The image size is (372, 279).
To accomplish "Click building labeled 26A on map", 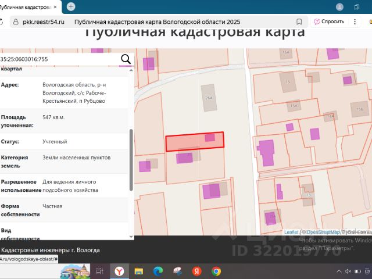I will (x=209, y=98).
